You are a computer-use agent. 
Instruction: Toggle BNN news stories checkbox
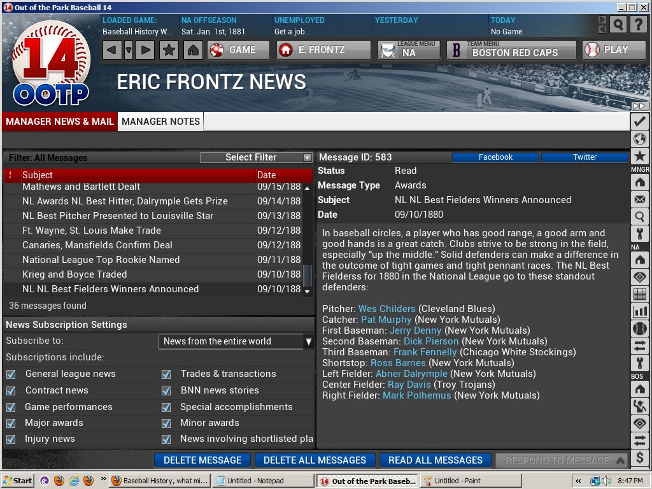pyautogui.click(x=166, y=391)
